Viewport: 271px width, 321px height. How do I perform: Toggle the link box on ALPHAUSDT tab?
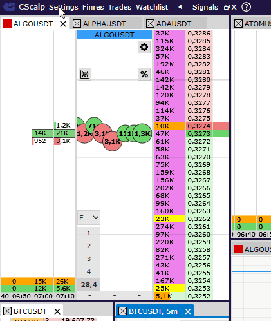[x=77, y=24]
